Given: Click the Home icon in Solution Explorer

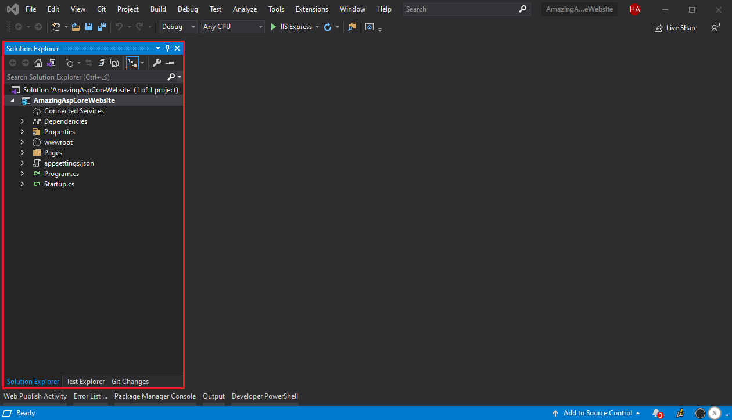Looking at the screenshot, I should pos(38,63).
